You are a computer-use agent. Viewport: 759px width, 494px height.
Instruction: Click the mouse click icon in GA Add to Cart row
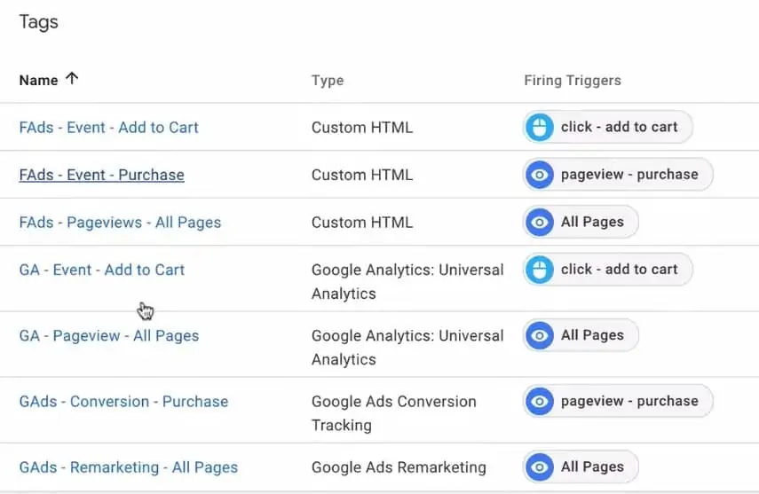[539, 270]
